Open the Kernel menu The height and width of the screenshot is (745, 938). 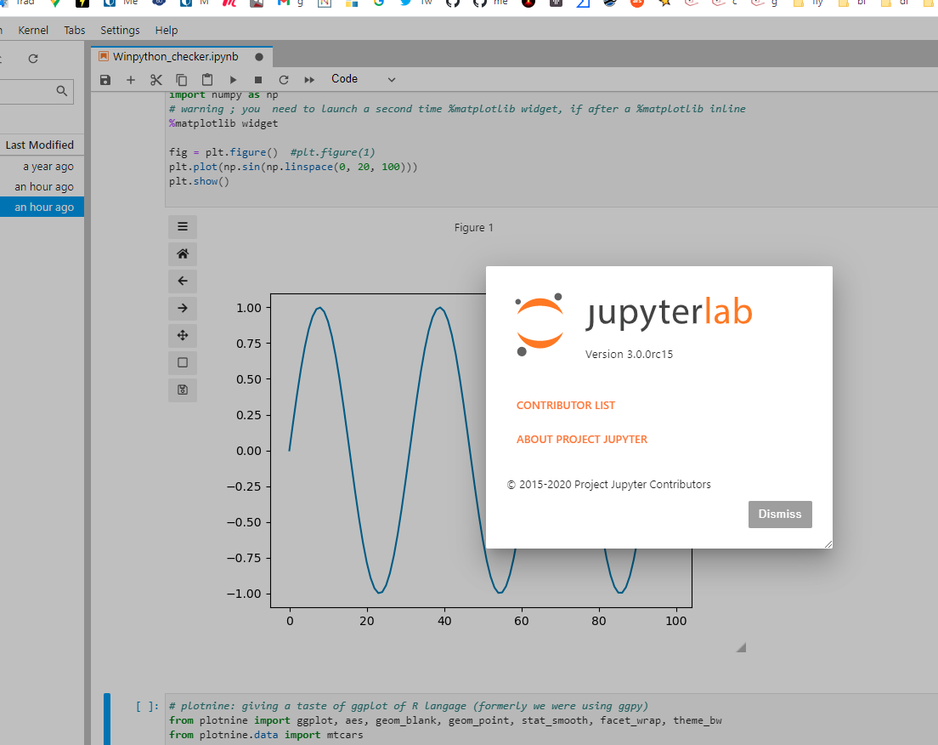[x=32, y=30]
